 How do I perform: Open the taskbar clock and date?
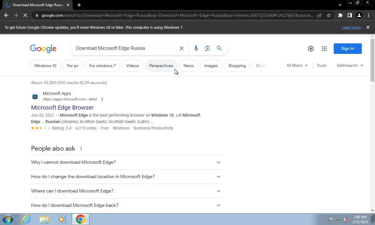tap(360, 219)
